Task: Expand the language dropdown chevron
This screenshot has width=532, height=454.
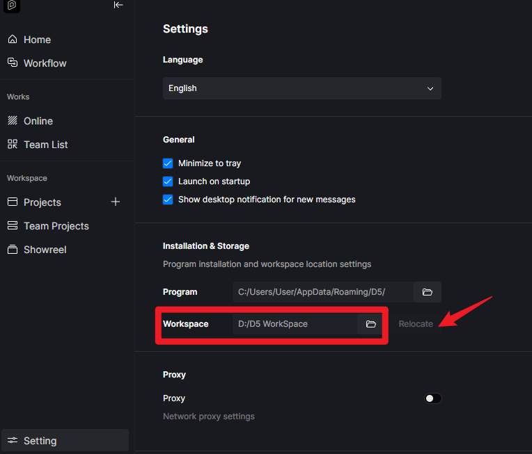Action: point(430,89)
